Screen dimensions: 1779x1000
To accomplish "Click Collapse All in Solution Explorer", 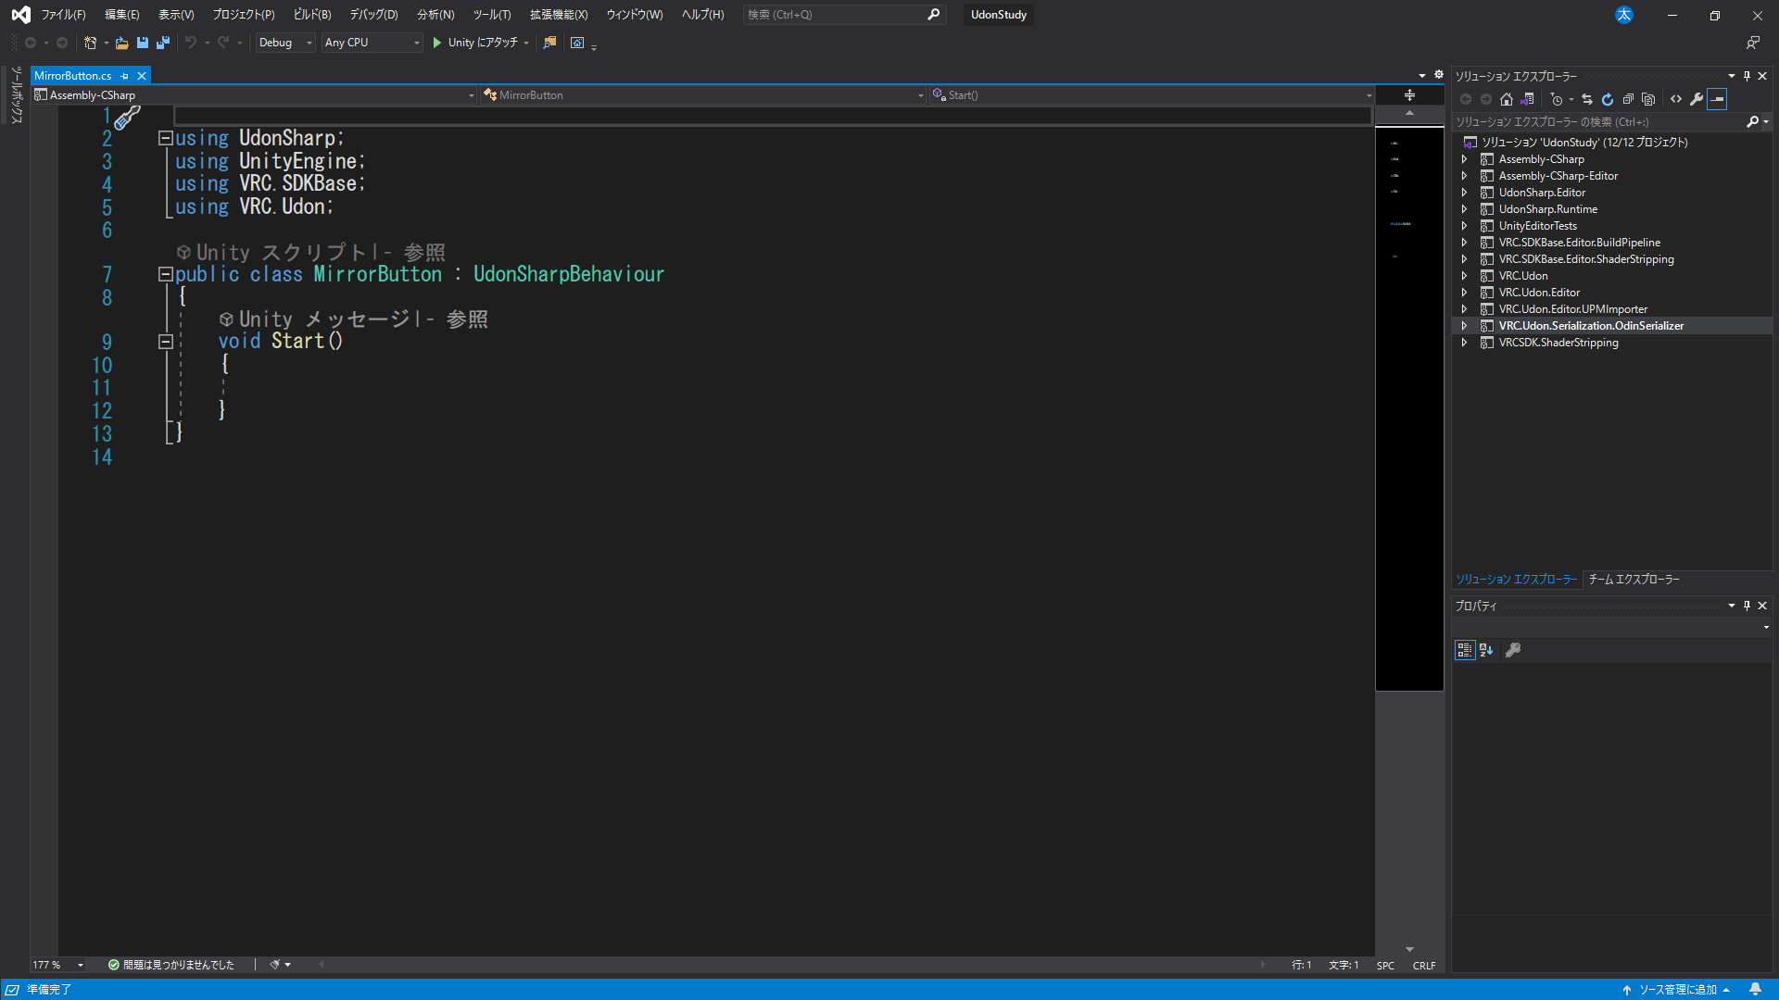I will click(x=1628, y=99).
